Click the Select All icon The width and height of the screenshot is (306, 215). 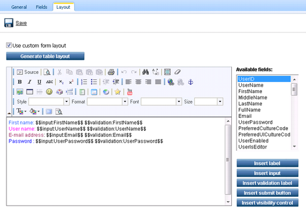[167, 72]
